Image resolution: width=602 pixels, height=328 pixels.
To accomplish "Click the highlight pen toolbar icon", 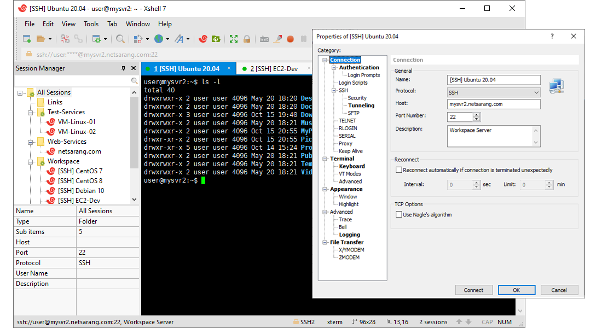I will [277, 39].
